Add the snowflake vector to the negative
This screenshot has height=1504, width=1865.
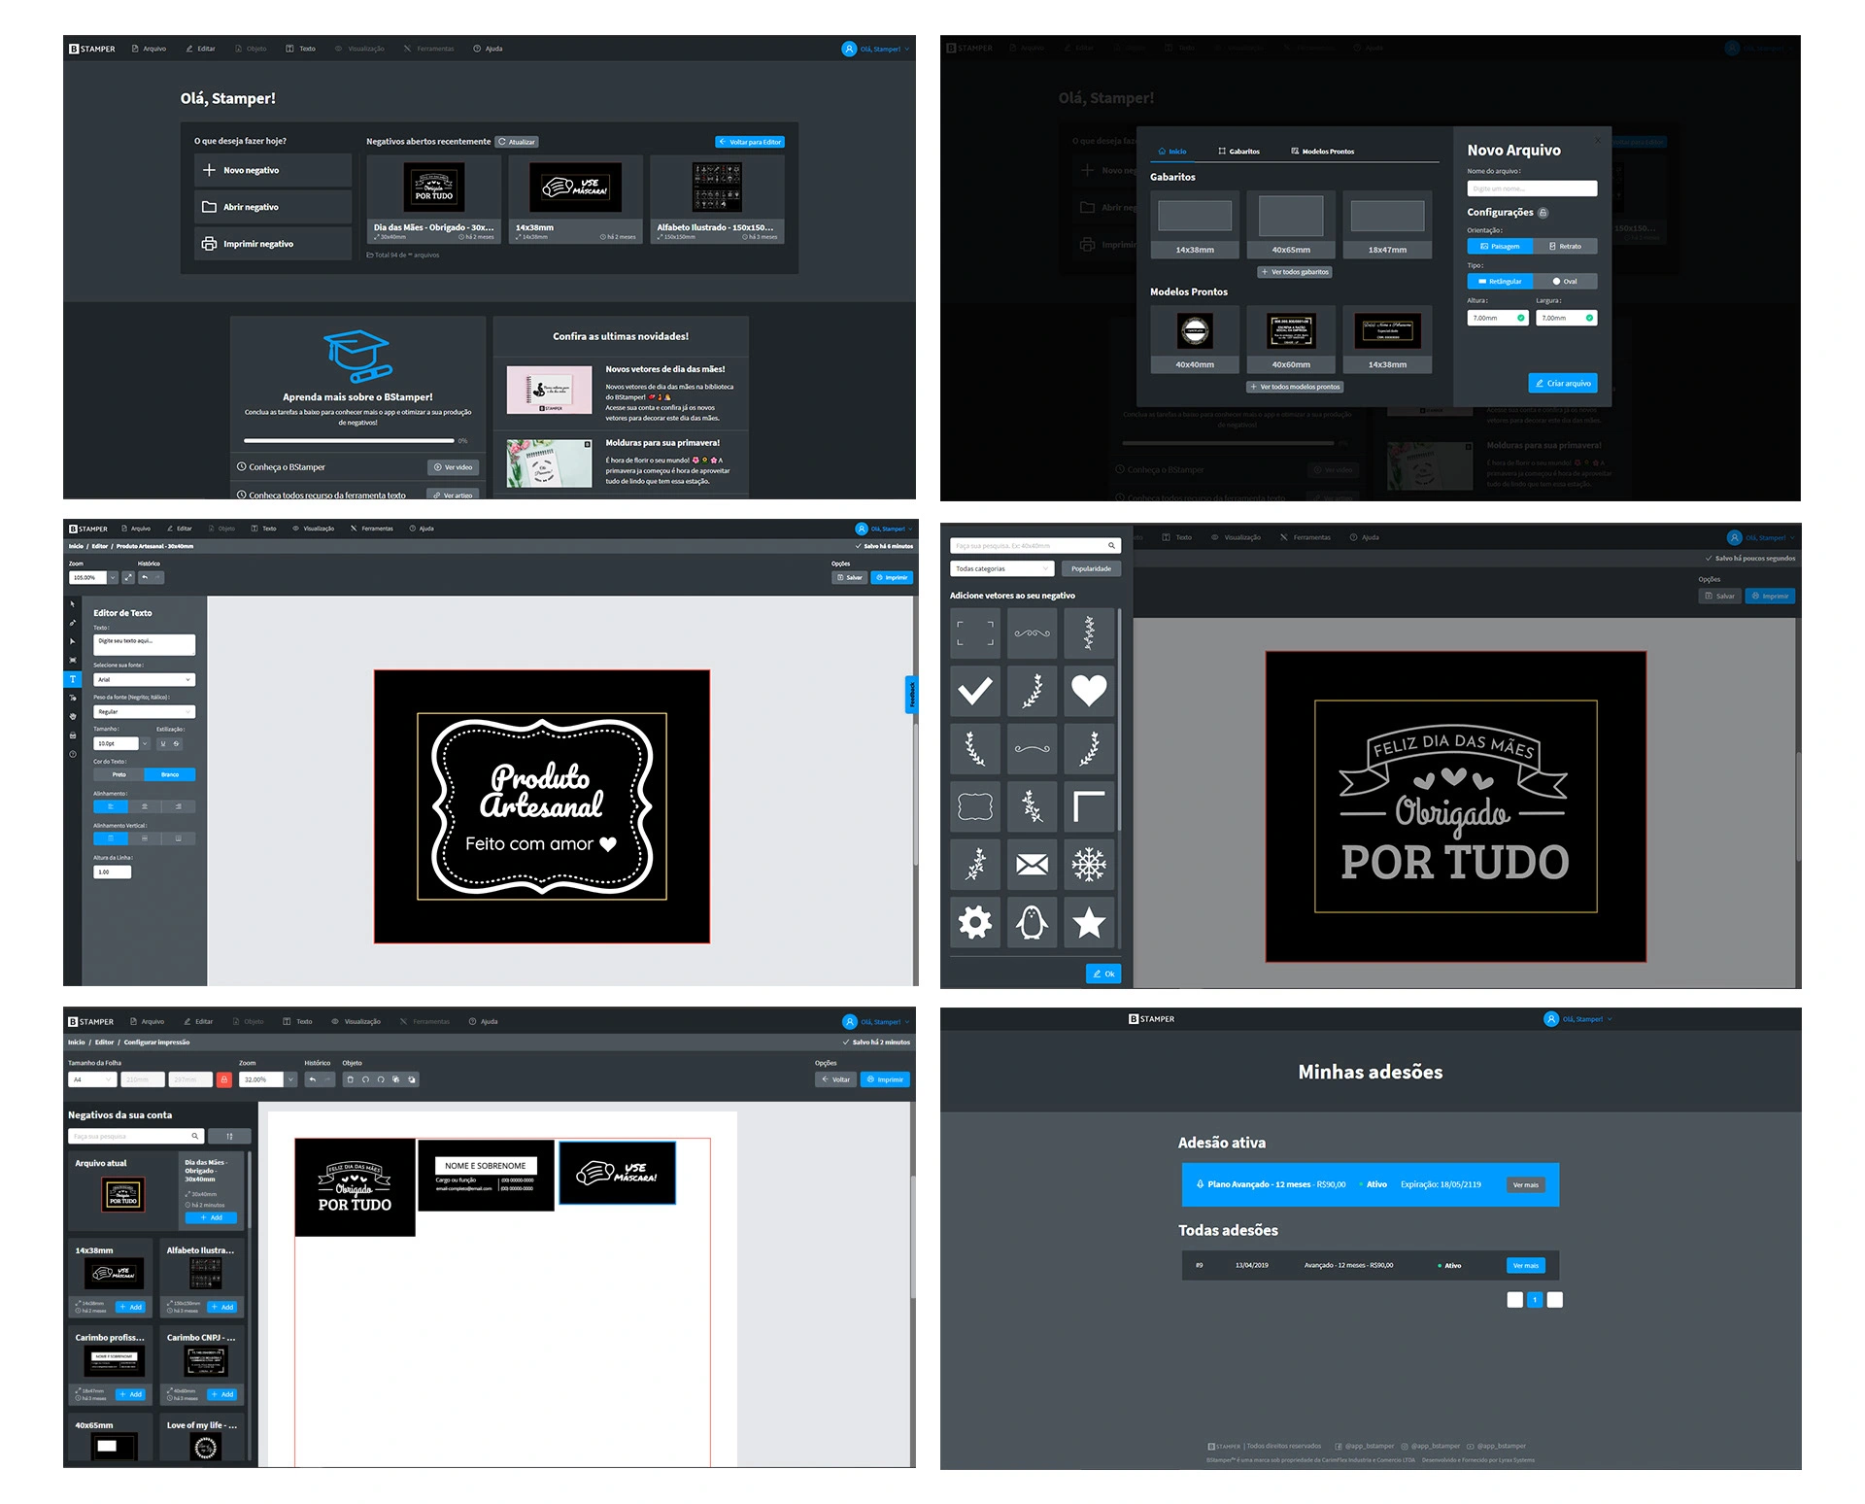(x=1089, y=864)
